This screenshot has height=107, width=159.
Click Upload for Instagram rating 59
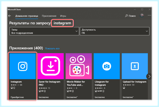pyautogui.click(x=129, y=85)
